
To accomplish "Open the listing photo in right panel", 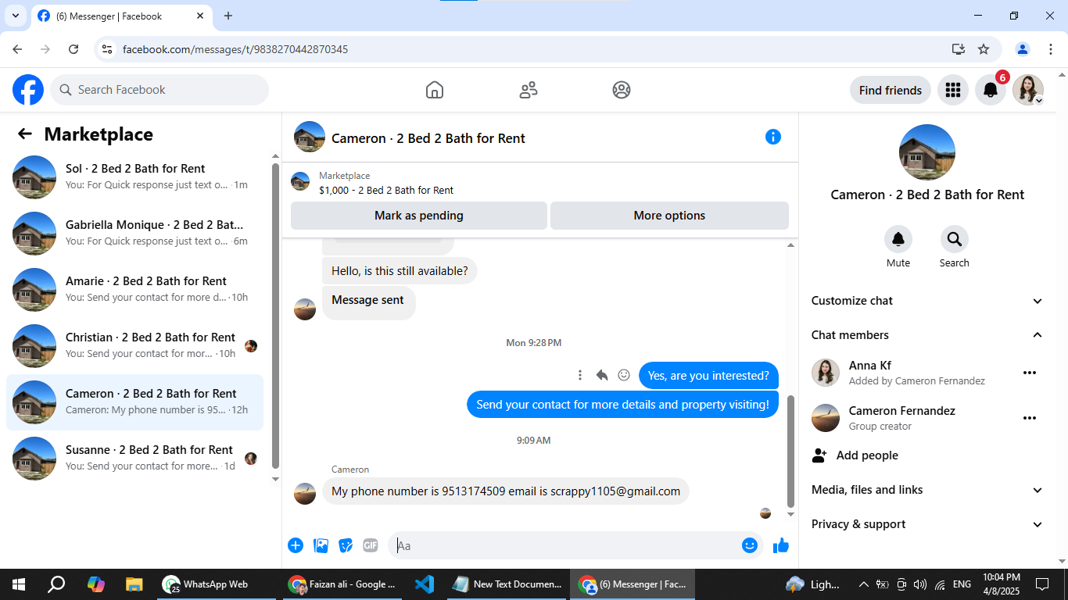I will coord(927,152).
